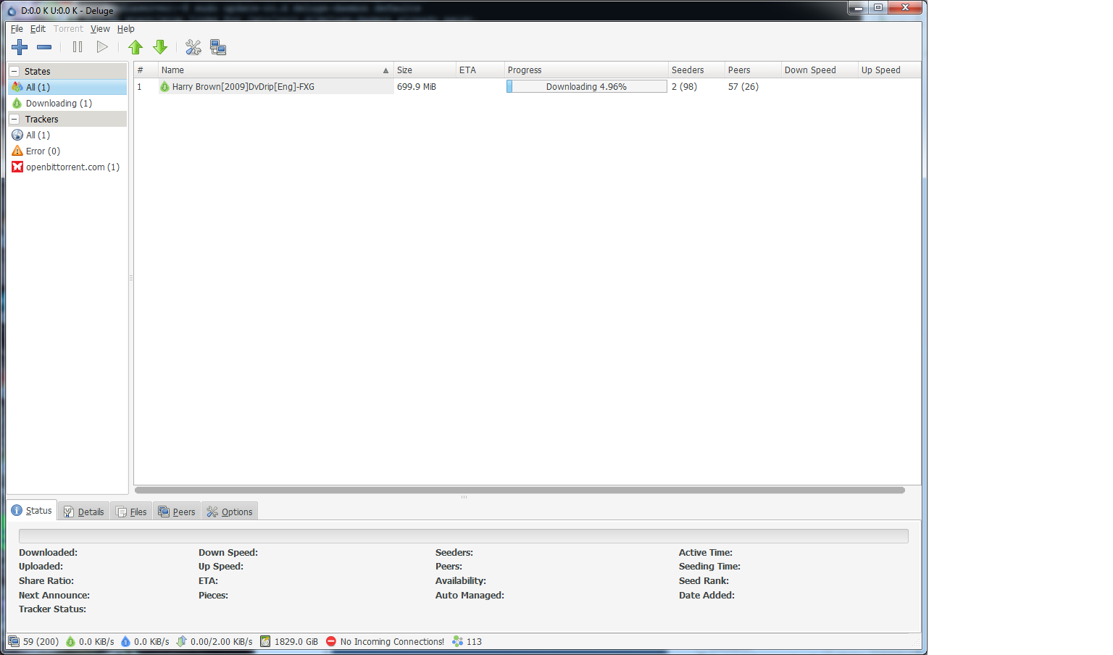The image size is (1113, 655).
Task: Resume the torrent with the play icon
Action: point(102,47)
